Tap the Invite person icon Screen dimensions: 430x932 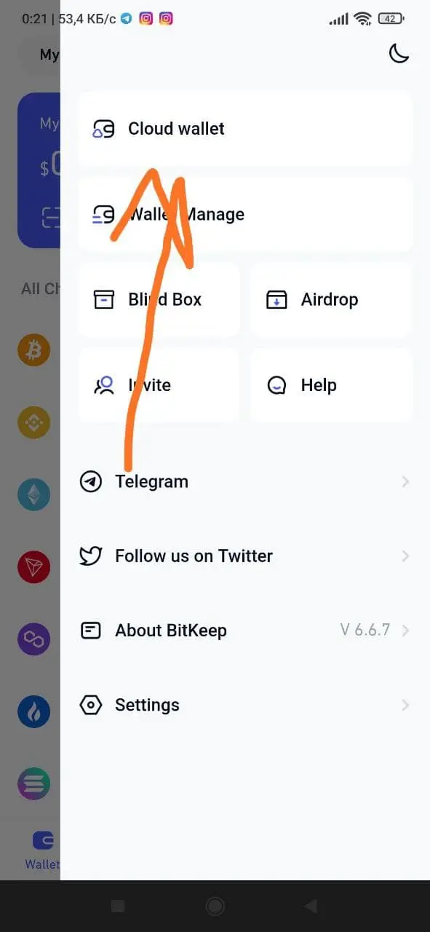pos(104,385)
